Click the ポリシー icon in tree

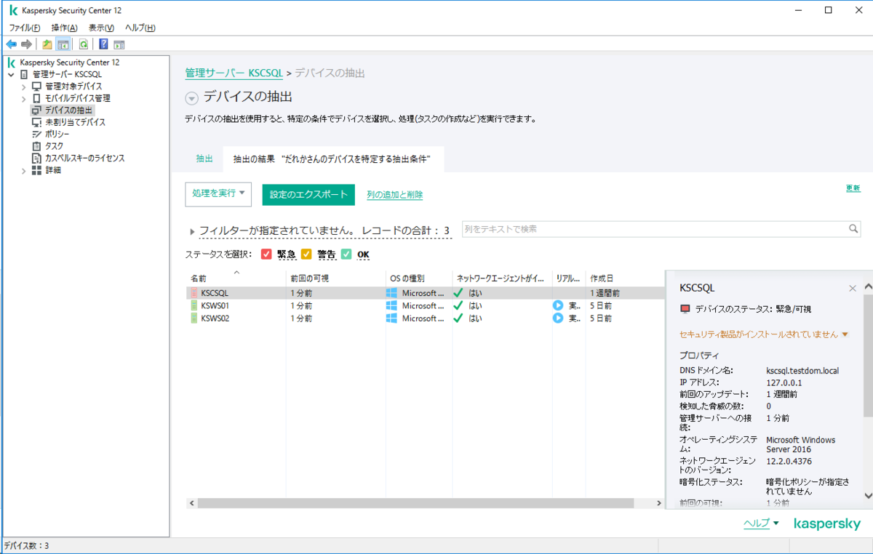coord(37,134)
